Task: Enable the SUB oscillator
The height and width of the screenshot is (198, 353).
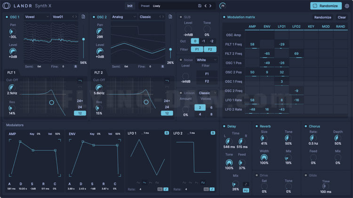Action: tap(181, 17)
